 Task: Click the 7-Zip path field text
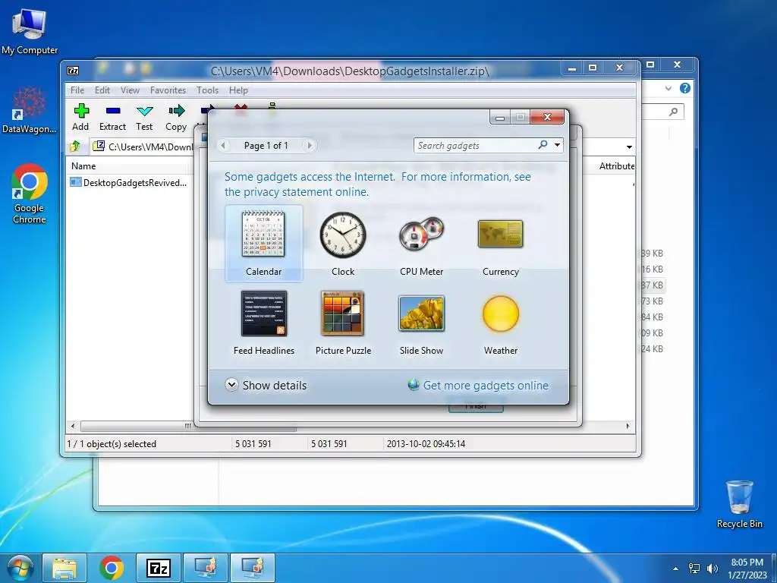coord(150,147)
